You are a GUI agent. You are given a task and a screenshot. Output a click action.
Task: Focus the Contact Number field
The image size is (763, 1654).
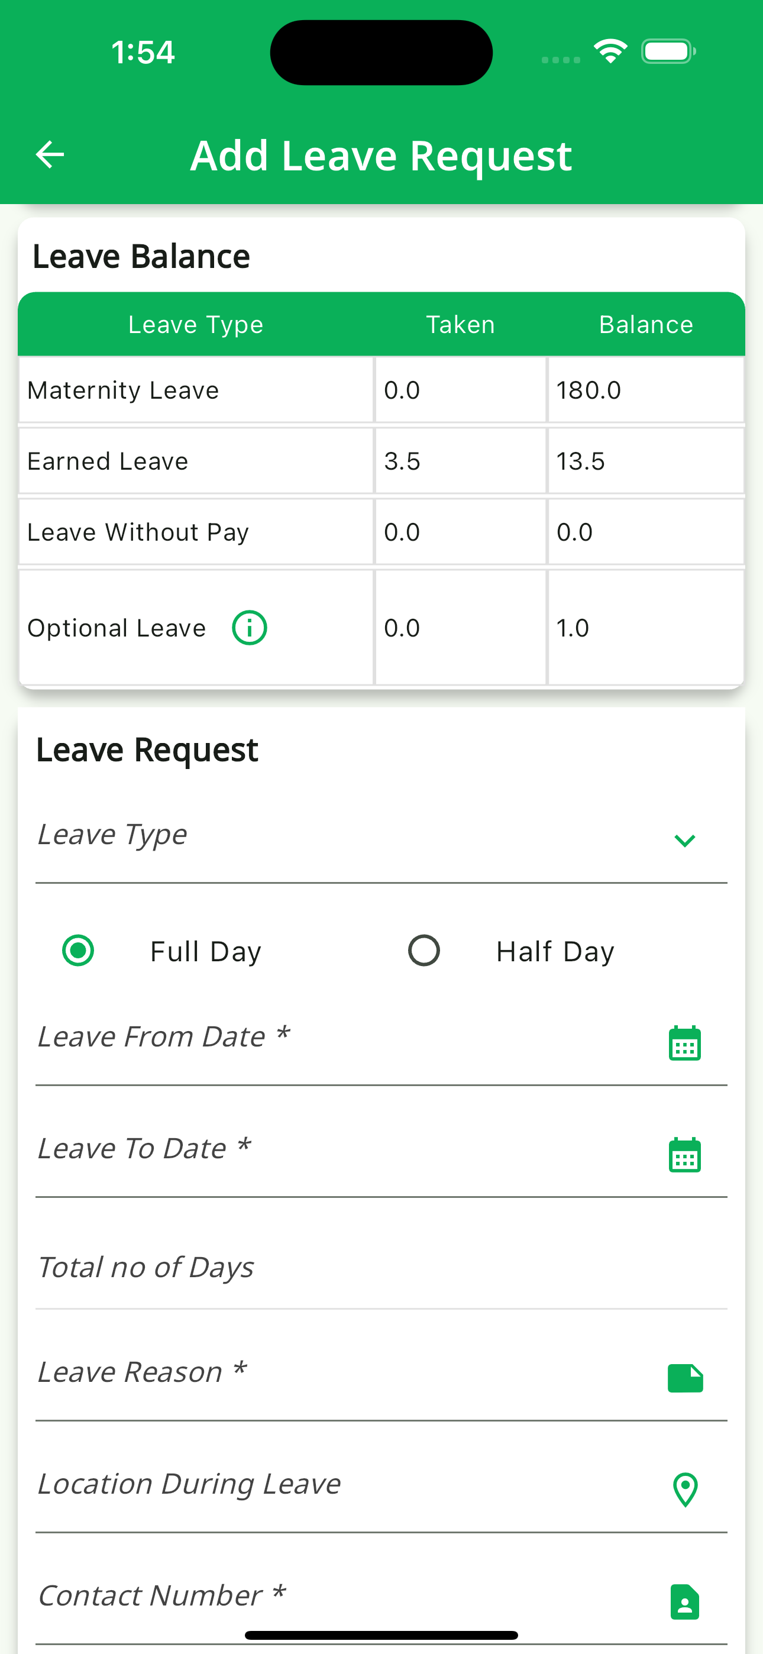pyautogui.click(x=341, y=1596)
